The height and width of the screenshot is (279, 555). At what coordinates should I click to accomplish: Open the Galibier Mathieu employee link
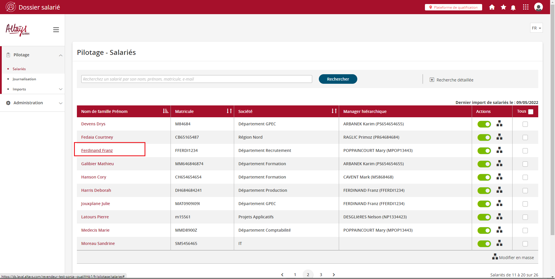pos(97,164)
